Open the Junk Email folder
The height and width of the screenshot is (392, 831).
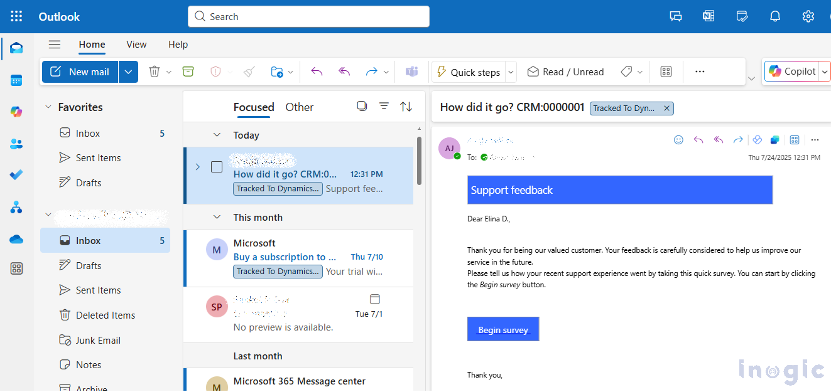click(x=98, y=340)
